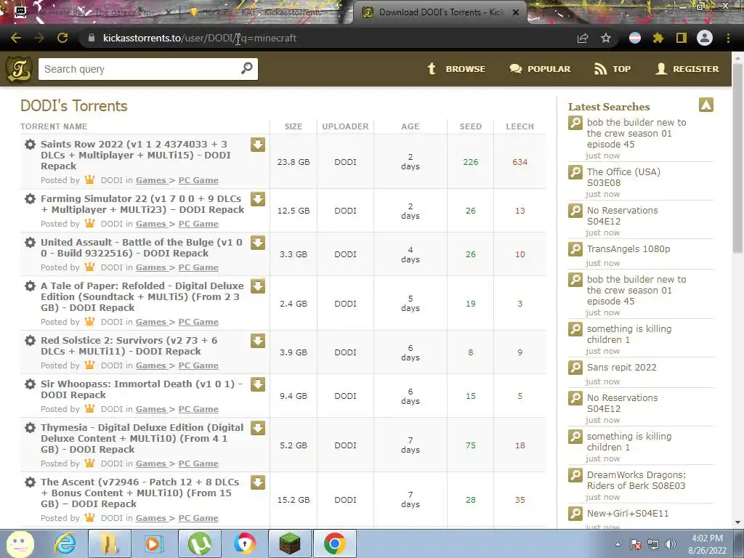Viewport: 744px width, 558px height.
Task: Show hidden tray icons arrow
Action: pyautogui.click(x=618, y=545)
